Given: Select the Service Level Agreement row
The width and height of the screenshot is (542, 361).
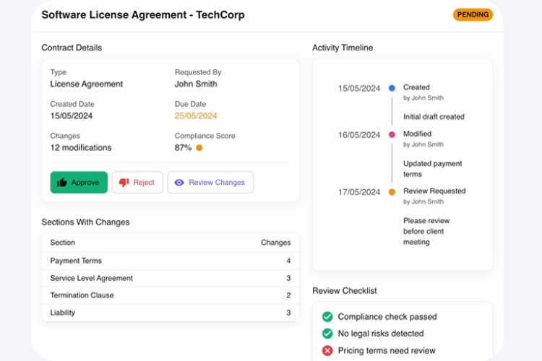Looking at the screenshot, I should coord(170,278).
